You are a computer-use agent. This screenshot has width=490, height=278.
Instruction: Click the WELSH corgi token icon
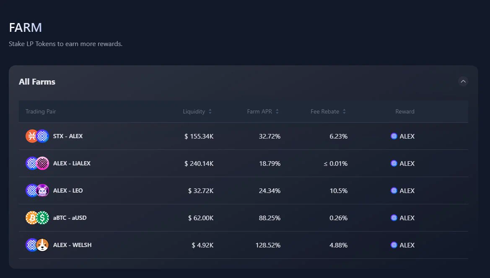43,245
